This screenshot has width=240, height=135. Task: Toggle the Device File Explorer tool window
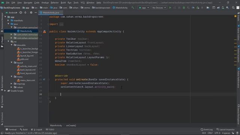tap(238, 114)
